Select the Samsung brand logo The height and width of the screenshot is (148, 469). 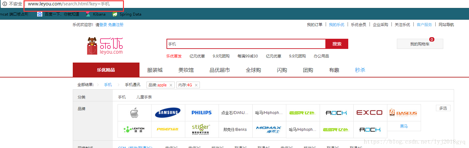168,113
